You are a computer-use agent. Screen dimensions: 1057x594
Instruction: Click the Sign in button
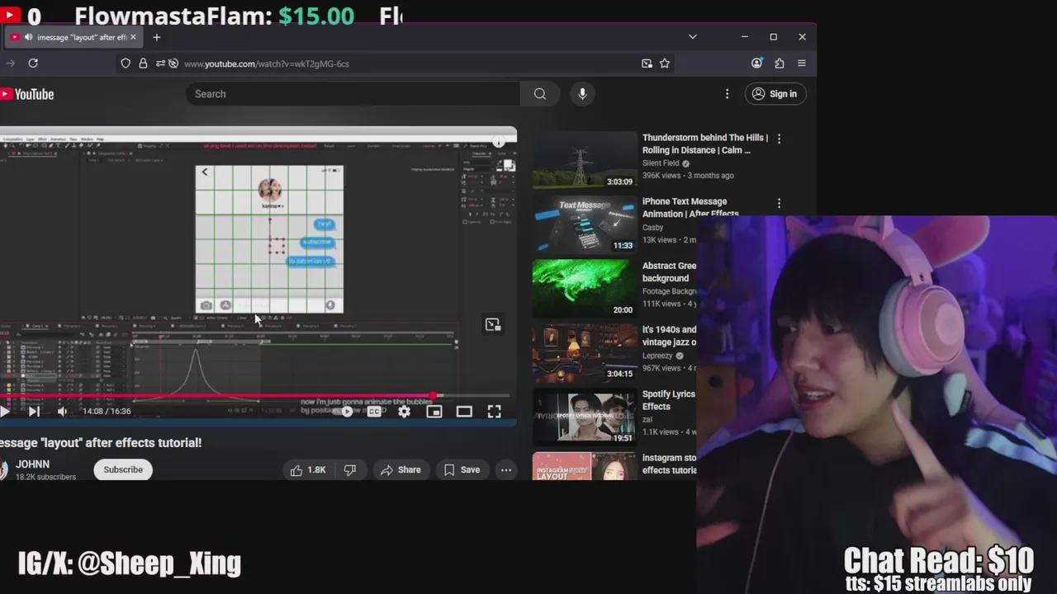coord(775,94)
